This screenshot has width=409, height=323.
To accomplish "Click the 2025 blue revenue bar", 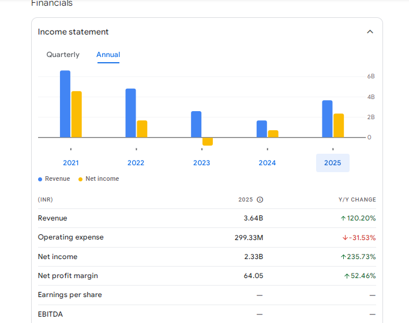I will point(327,119).
